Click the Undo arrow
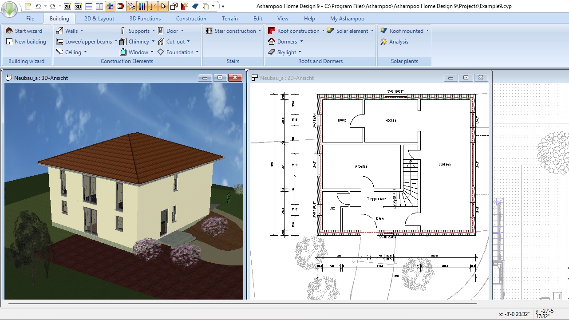The width and height of the screenshot is (569, 320). tap(38, 7)
